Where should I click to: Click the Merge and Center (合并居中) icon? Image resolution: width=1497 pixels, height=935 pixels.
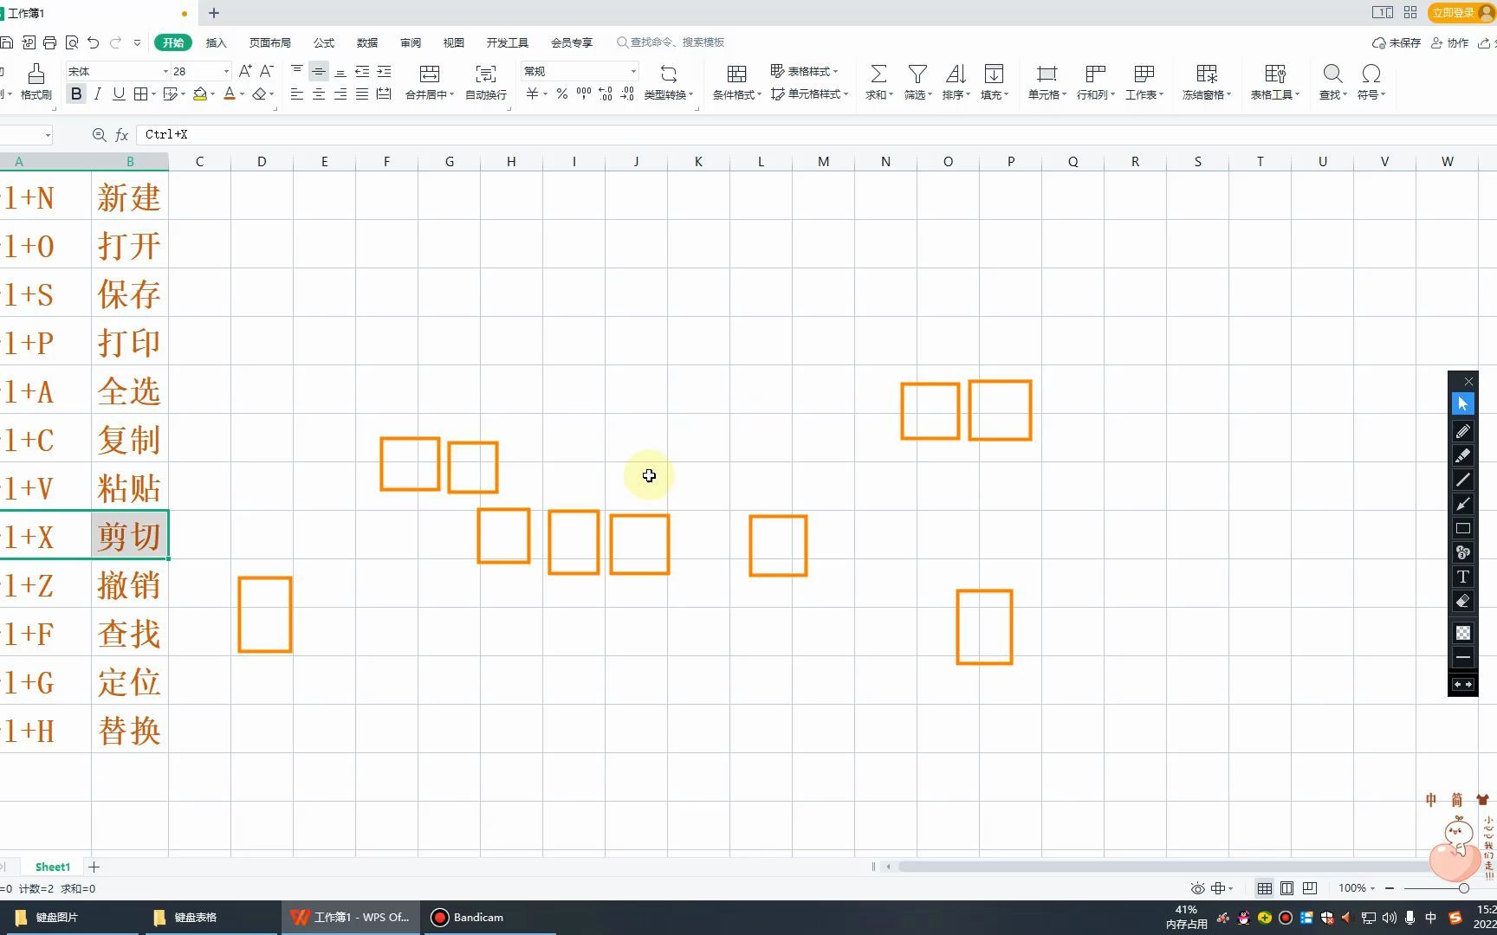click(429, 74)
